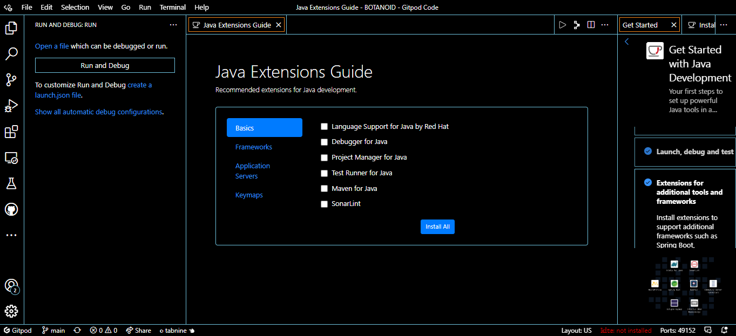This screenshot has height=336, width=736.
Task: Open the Search view in activity bar
Action: [11, 54]
